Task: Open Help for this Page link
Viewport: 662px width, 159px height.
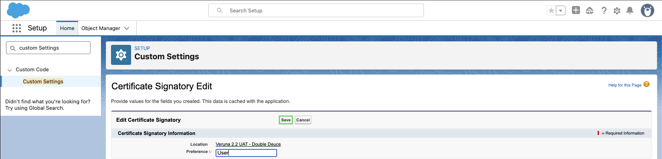Action: (x=625, y=85)
